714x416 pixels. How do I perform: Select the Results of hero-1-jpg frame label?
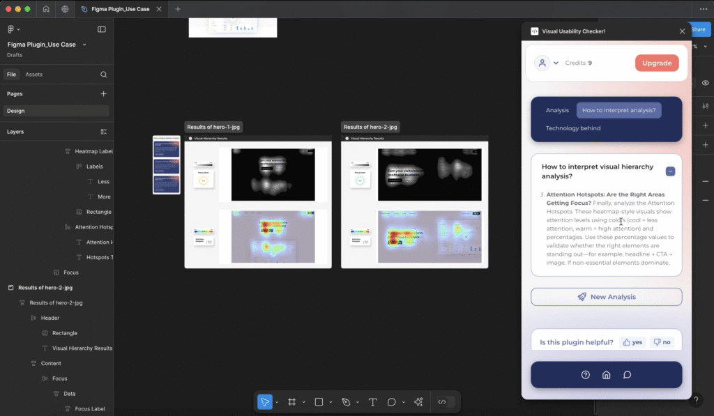213,127
